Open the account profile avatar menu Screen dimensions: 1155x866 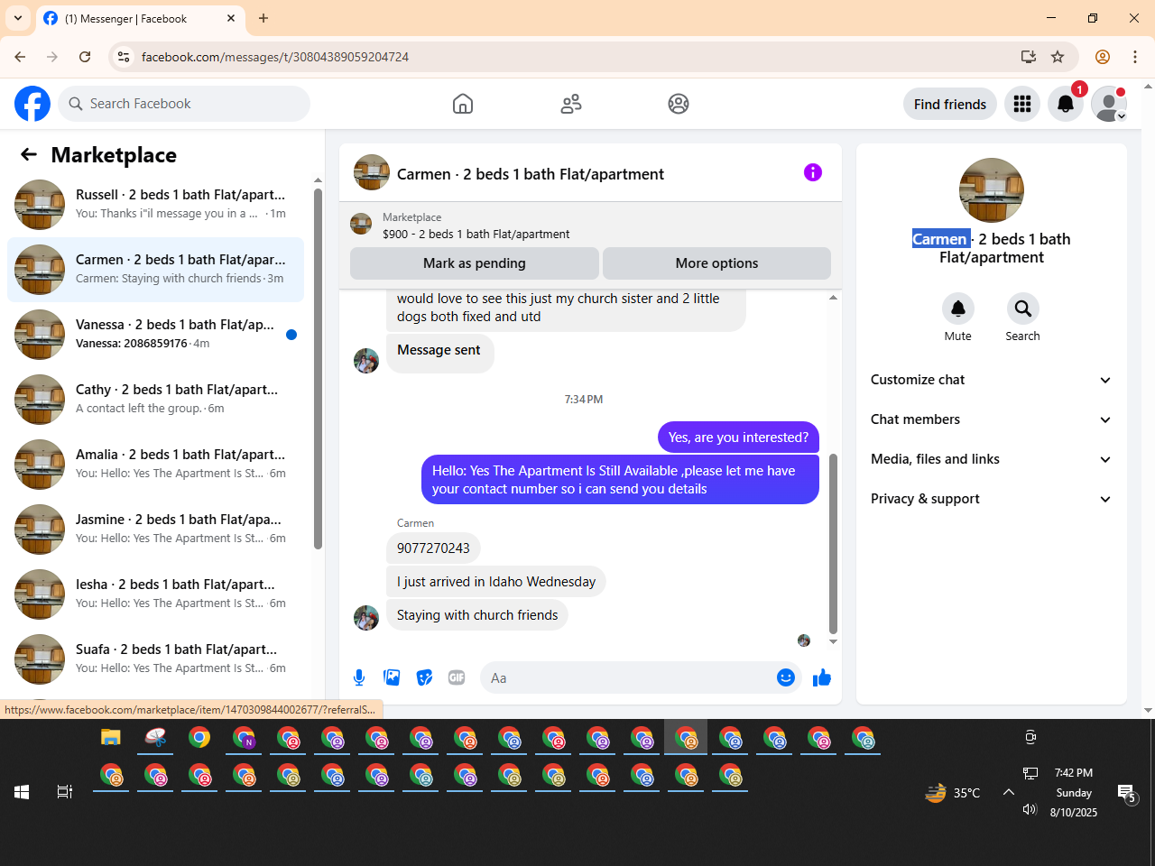point(1109,104)
